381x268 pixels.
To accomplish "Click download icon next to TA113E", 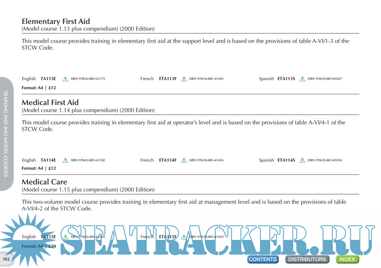I will (x=65, y=79).
